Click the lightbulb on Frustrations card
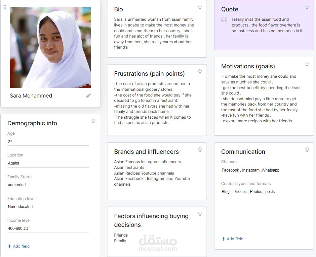The width and height of the screenshot is (316, 257). pos(200,71)
